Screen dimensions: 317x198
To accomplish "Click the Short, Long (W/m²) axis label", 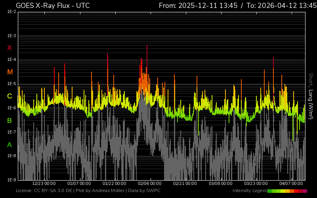I will [311, 96].
